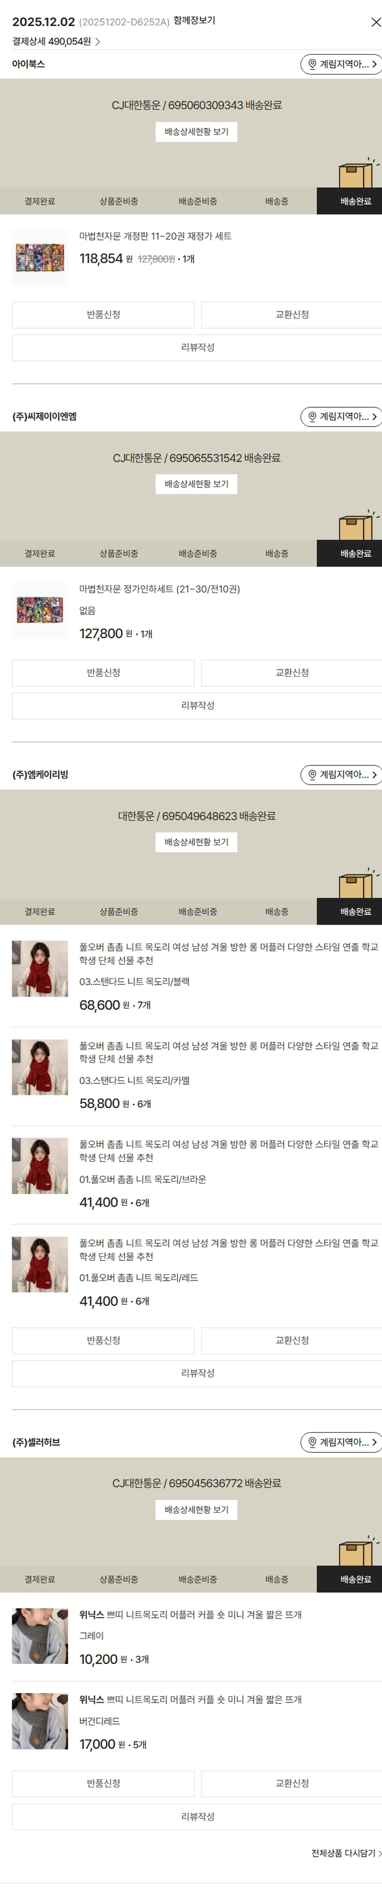Click 전체상품 다시담기 link

[x=346, y=1853]
